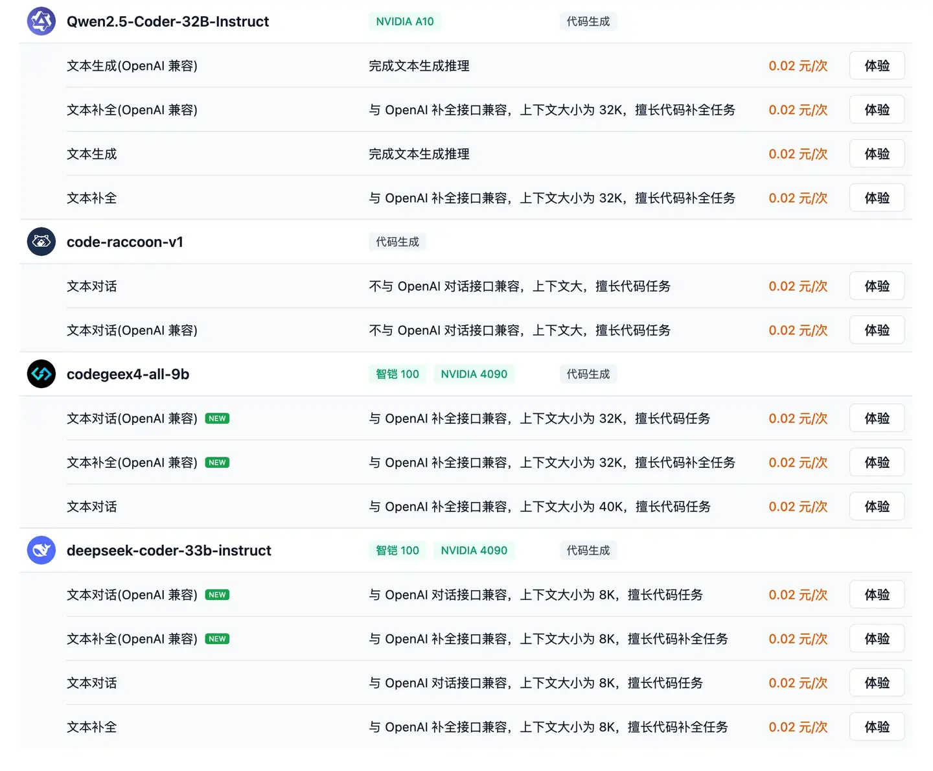Image resolution: width=933 pixels, height=771 pixels.
Task: Click the code-raccoon-v1 model title
Action: point(124,242)
